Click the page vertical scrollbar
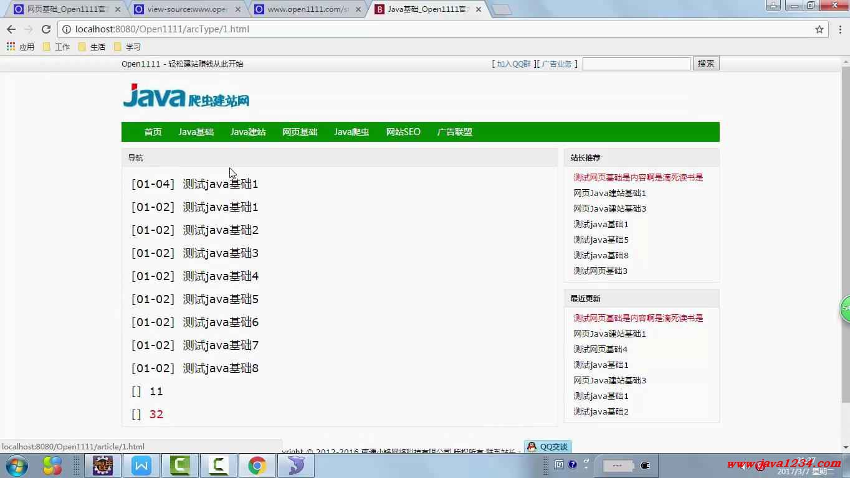Viewport: 850px width, 478px height. point(845,249)
